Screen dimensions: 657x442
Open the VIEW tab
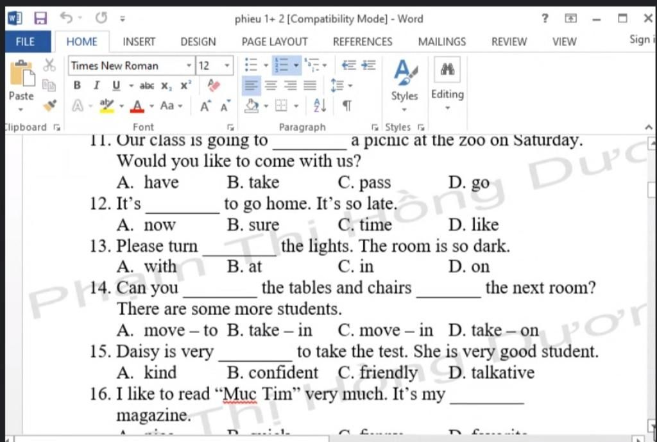tap(564, 42)
